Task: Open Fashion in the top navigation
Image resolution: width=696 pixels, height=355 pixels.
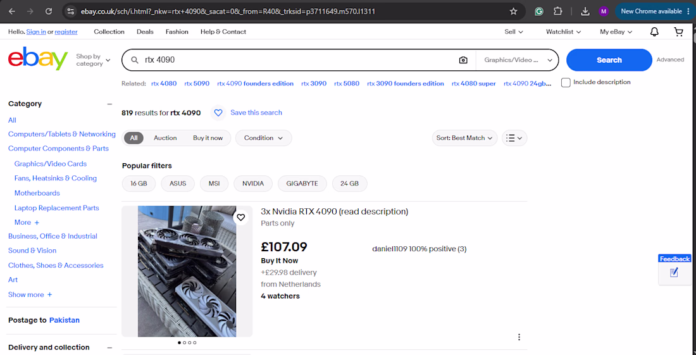Action: tap(177, 32)
